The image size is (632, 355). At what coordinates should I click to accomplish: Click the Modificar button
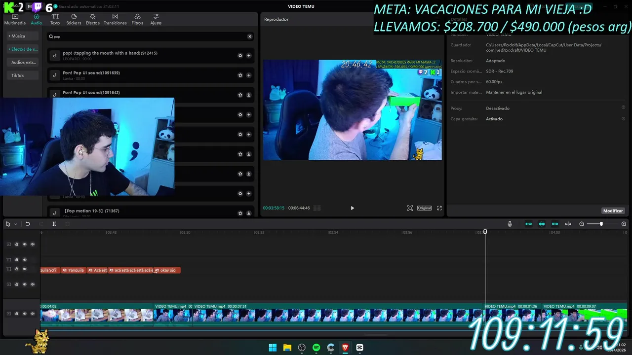click(613, 211)
